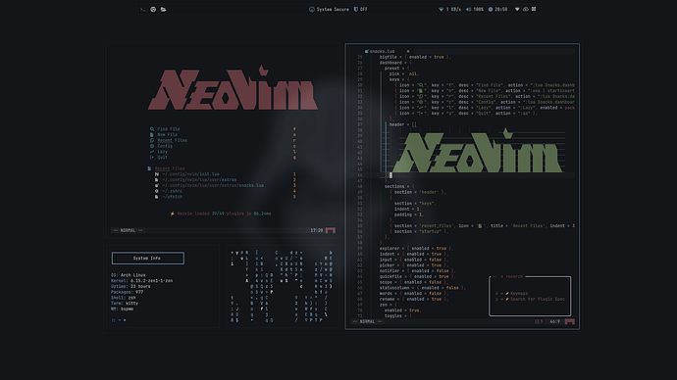The image size is (677, 380).
Task: Open recent file ~/.config/nvim/init.lua
Action: 190,174
